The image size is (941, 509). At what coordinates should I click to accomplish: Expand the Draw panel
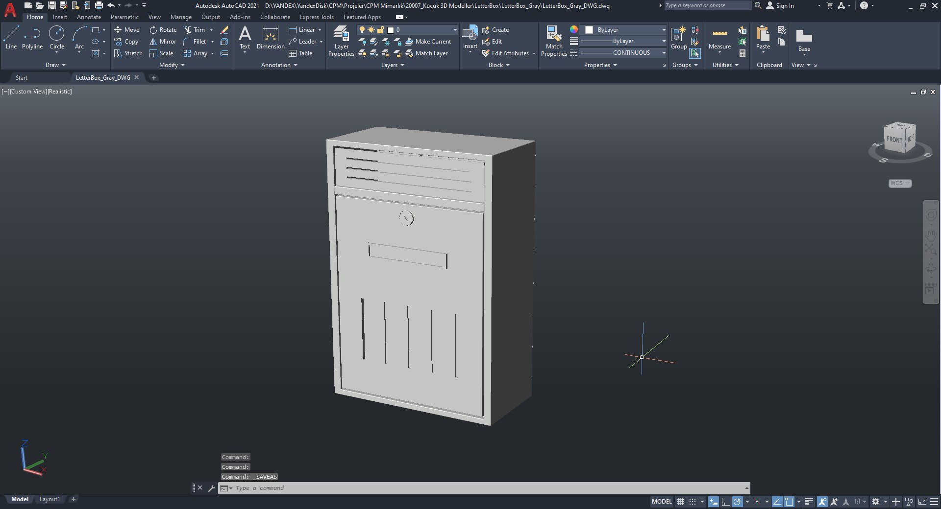tap(55, 65)
